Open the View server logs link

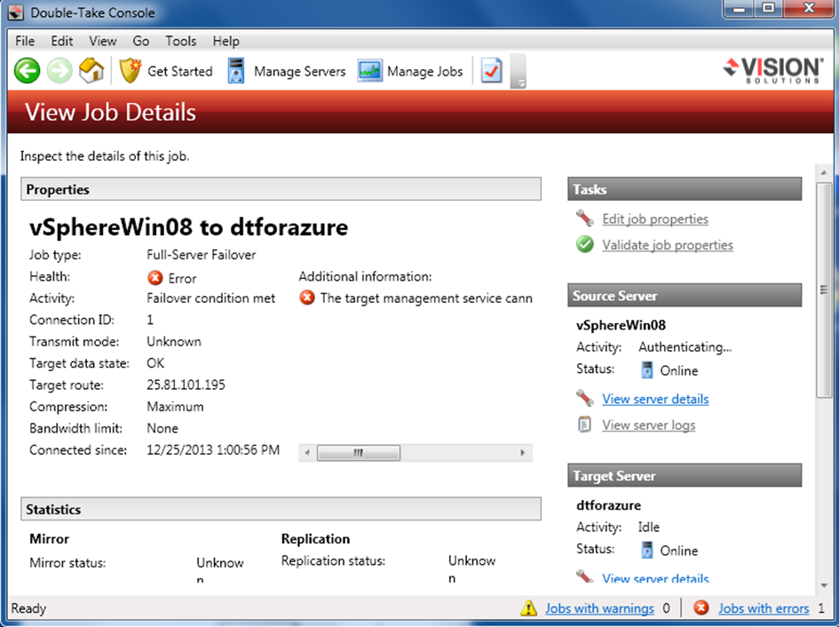(x=648, y=425)
